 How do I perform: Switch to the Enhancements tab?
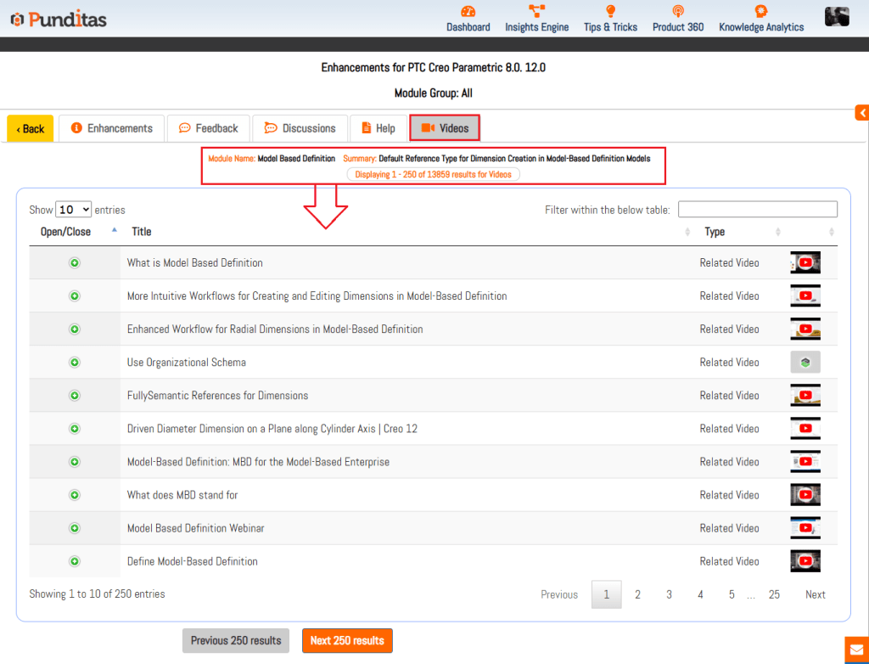[112, 128]
